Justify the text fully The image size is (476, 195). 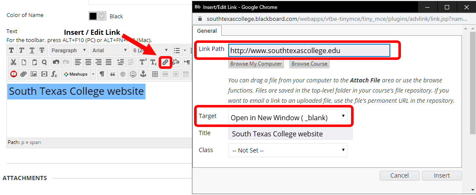point(109,62)
